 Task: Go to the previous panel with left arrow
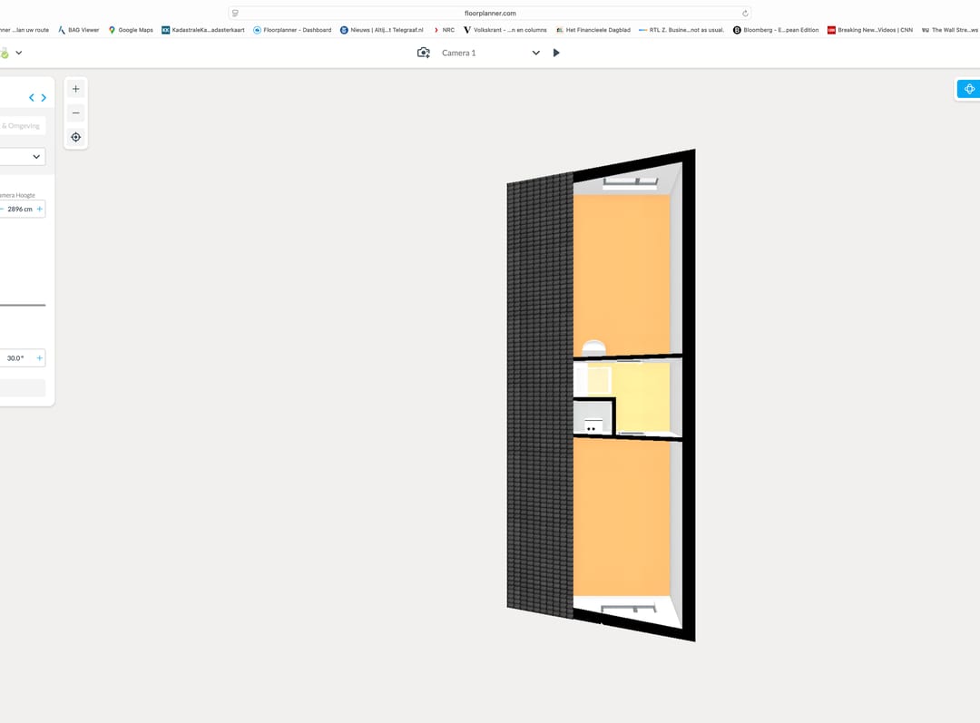pyautogui.click(x=32, y=98)
